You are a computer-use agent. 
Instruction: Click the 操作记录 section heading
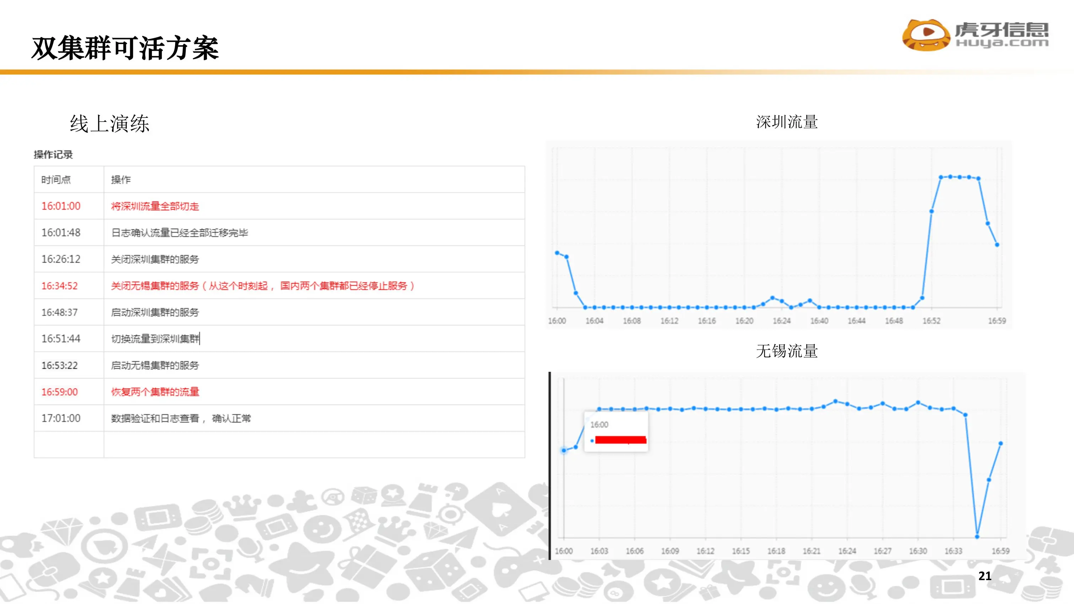tap(53, 155)
